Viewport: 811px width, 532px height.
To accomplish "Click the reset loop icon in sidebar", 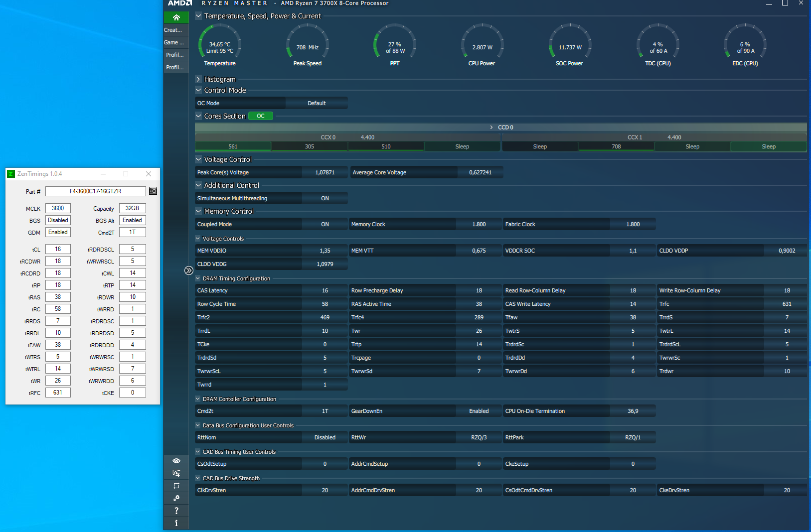I will [176, 486].
